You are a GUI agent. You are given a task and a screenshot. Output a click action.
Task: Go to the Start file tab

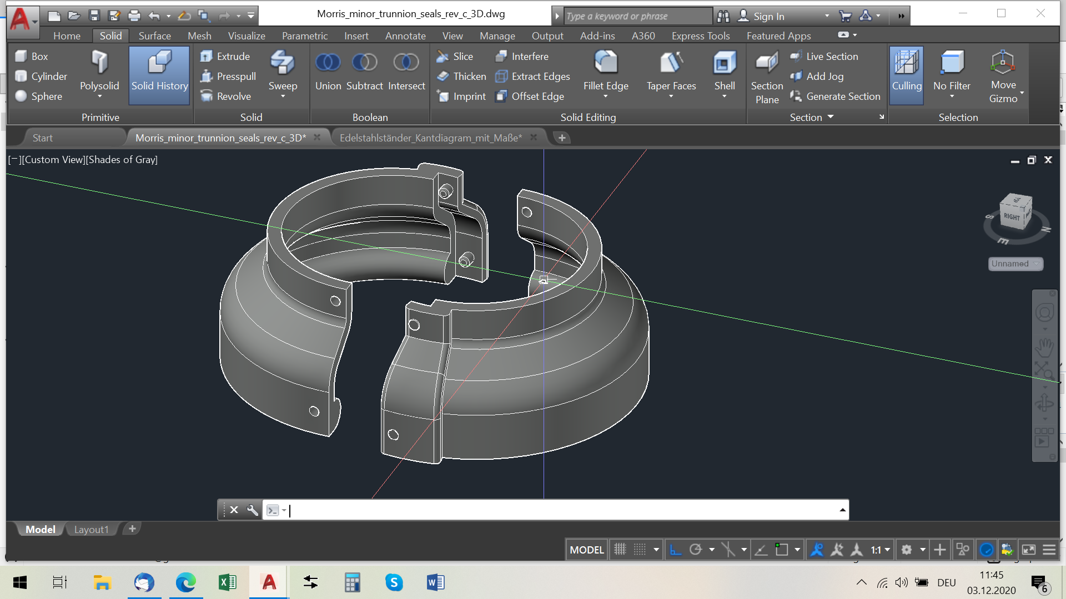[x=43, y=138]
